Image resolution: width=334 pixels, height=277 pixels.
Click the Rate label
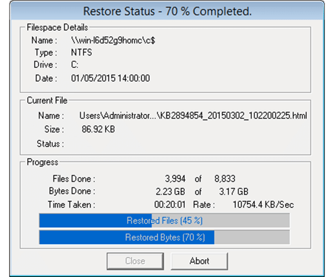(204, 205)
